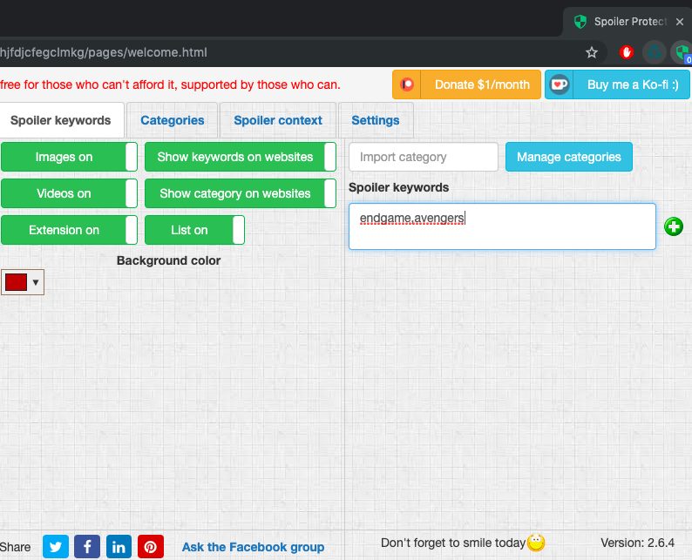
Task: Toggle the Videos on switch
Action: click(x=69, y=193)
